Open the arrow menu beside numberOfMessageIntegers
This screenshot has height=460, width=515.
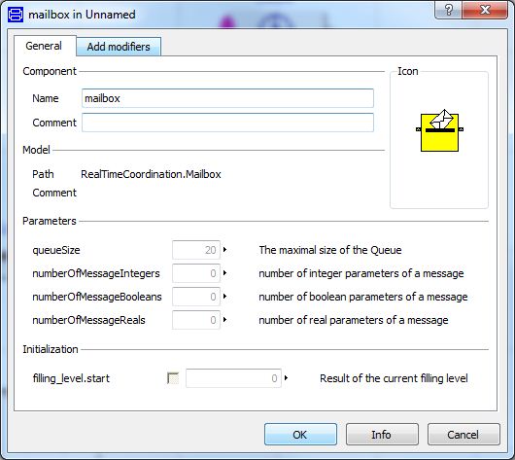tap(225, 273)
